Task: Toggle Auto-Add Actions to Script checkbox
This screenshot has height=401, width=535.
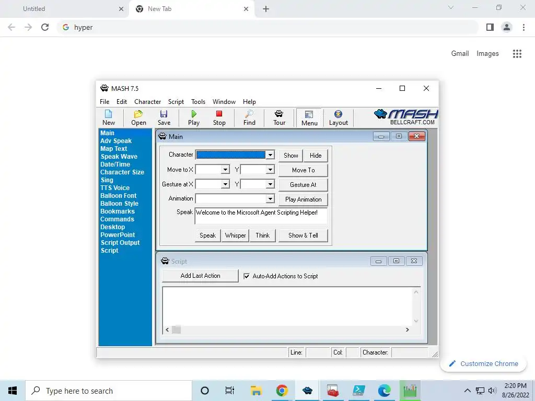Action: tap(247, 276)
